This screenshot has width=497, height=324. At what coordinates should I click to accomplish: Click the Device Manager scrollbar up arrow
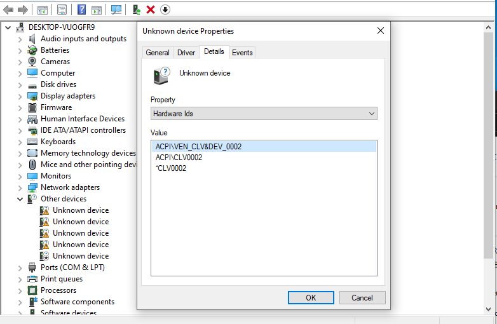(489, 27)
